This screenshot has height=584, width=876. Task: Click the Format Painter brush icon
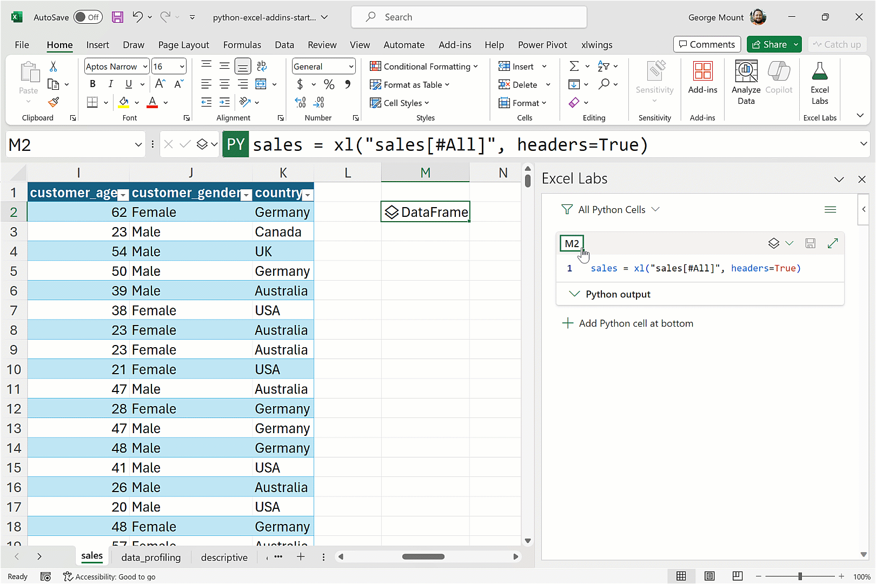[54, 102]
